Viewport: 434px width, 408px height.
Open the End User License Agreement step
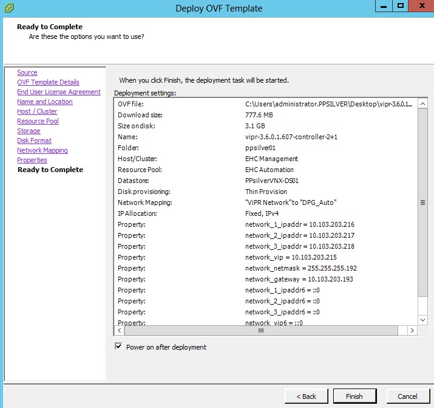[x=59, y=92]
